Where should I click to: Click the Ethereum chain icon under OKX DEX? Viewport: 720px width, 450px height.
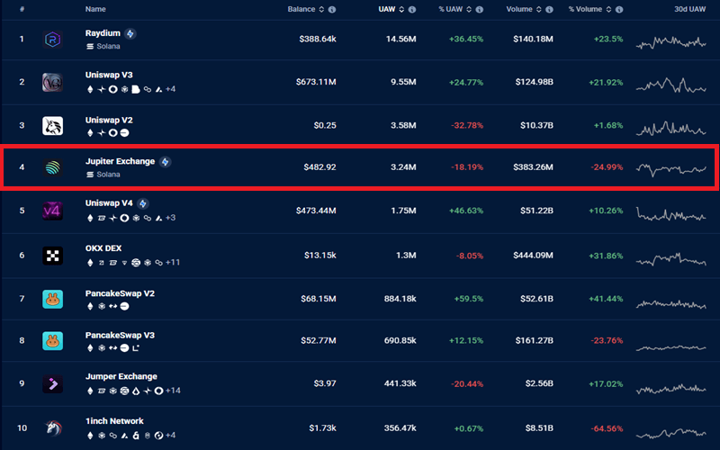click(x=90, y=263)
